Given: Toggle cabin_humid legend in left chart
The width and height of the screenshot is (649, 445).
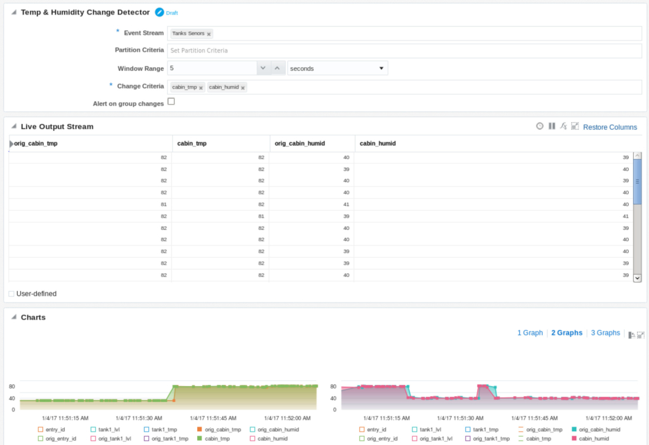Looking at the screenshot, I should coord(269,439).
